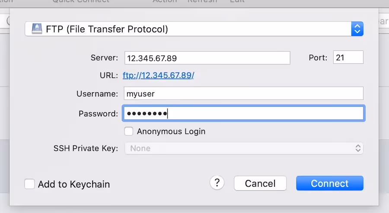
Task: Open the FTP (File Transfer Protocol) dropdown
Action: click(194, 29)
